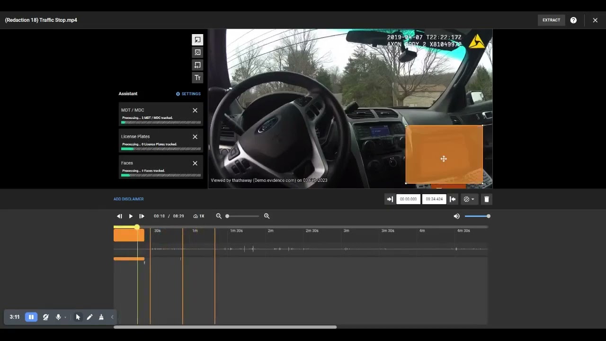Image resolution: width=606 pixels, height=341 pixels.
Task: Click the narrow orange bar on the lower timeline track
Action: [x=129, y=259]
